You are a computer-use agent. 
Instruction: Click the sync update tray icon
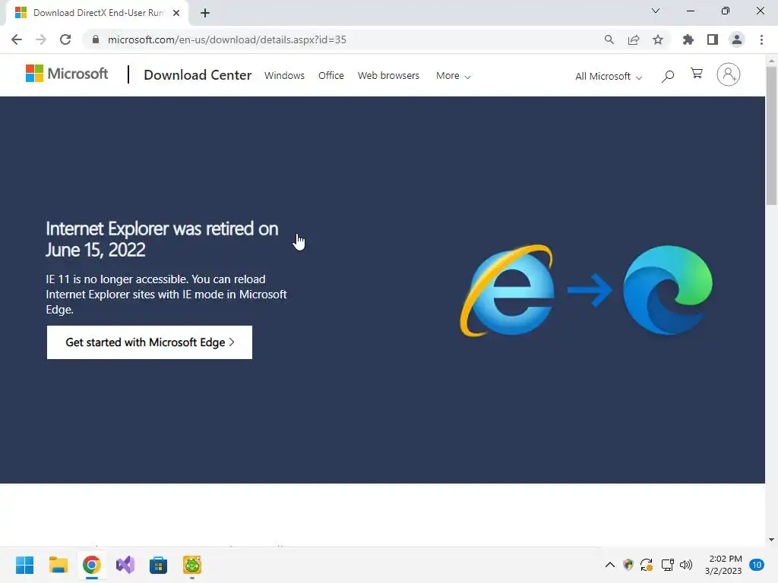pos(647,565)
